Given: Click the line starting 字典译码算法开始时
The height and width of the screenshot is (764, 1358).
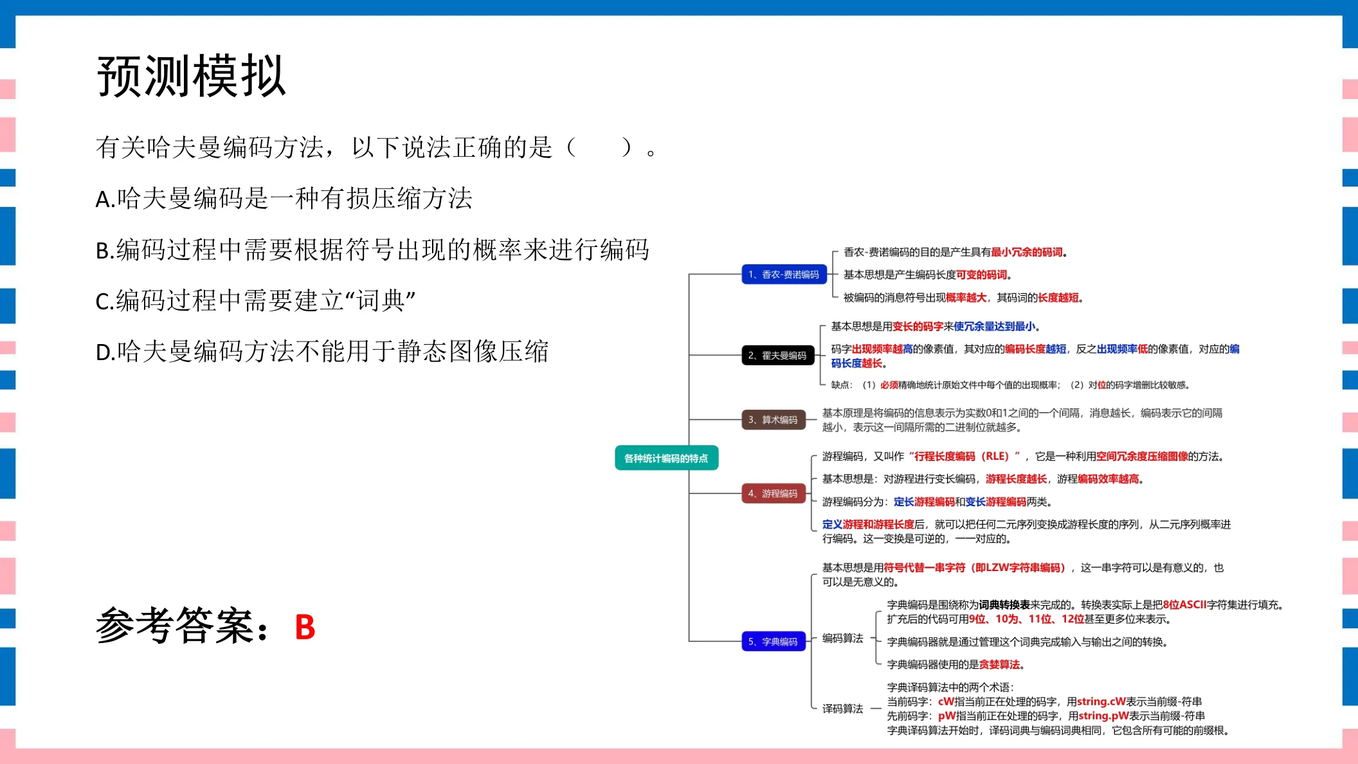Looking at the screenshot, I should (x=1058, y=731).
